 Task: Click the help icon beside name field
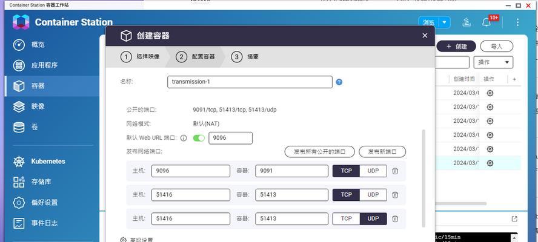[x=339, y=82]
